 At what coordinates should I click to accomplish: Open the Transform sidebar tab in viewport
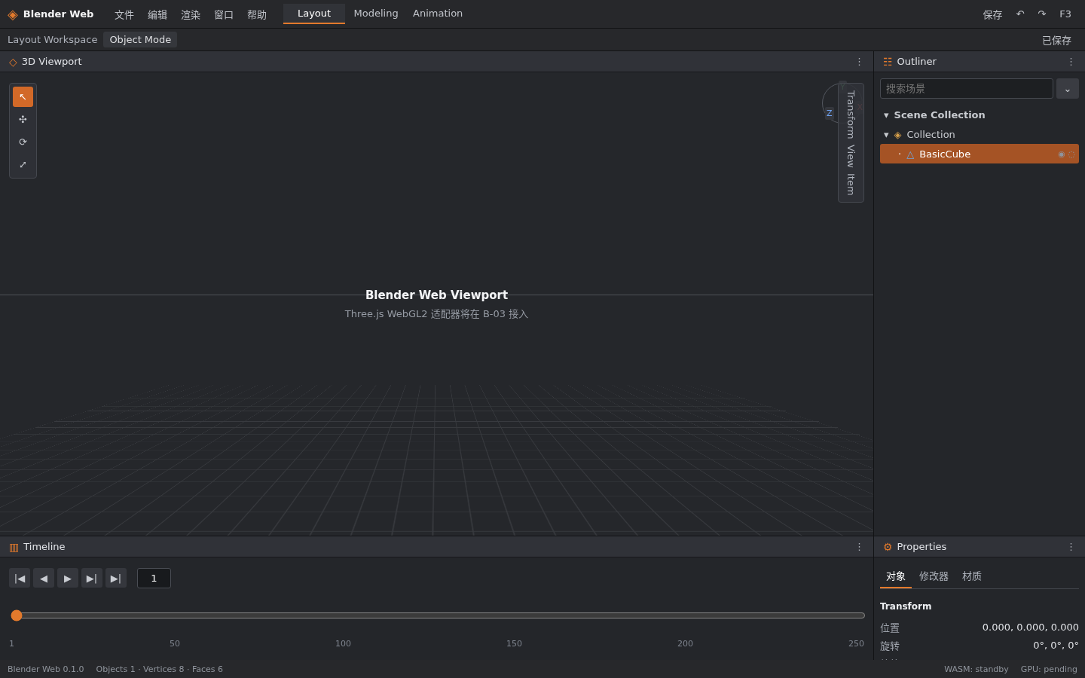tap(851, 115)
